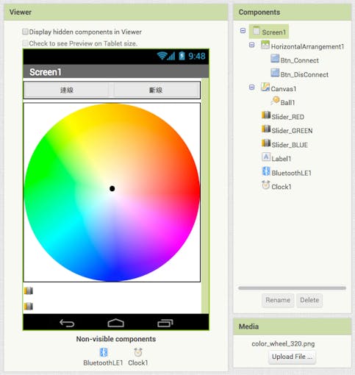Collapse the Screen1 tree node

pyautogui.click(x=243, y=31)
